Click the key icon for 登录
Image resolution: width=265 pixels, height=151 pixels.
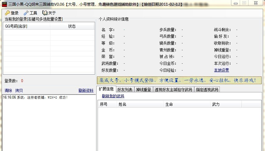click(7, 13)
